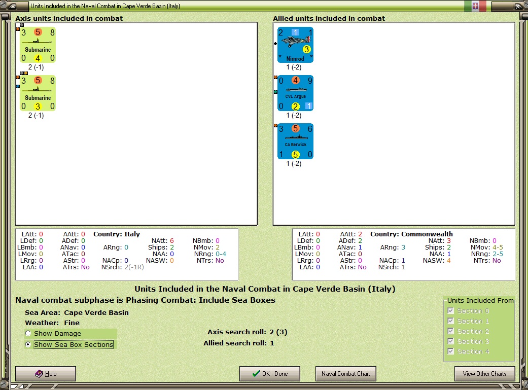
Task: Toggle the Section 0 checkbox
Action: pos(450,311)
